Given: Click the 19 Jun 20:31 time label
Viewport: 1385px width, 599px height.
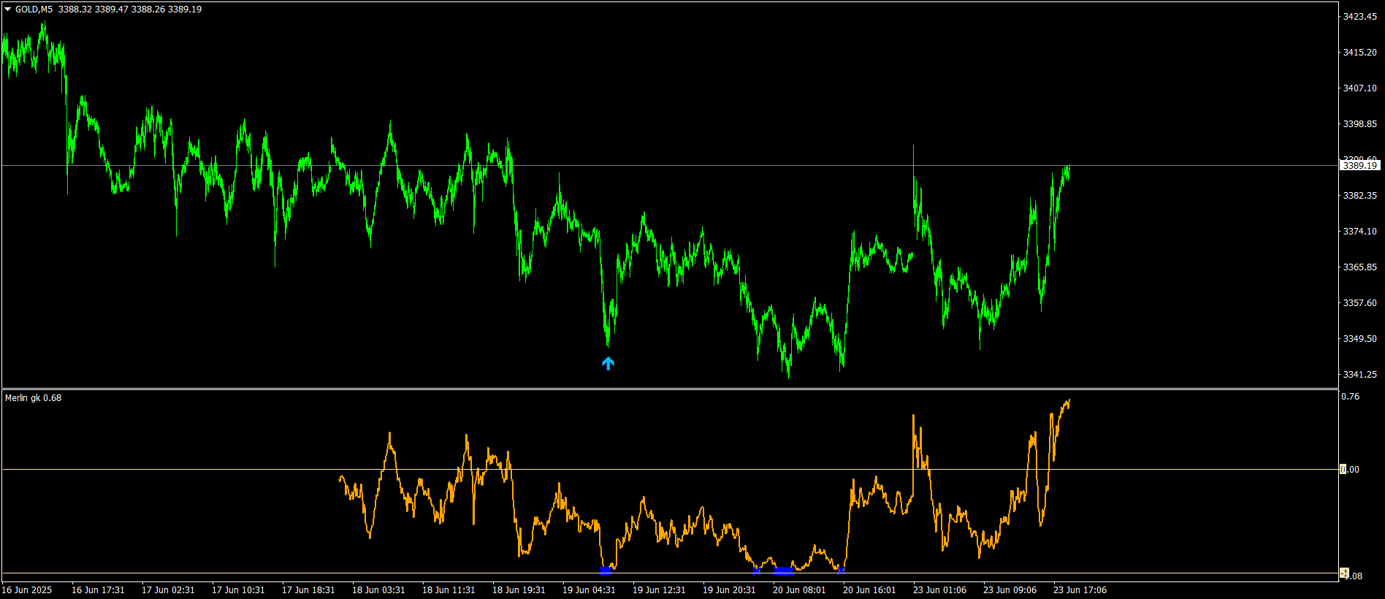Looking at the screenshot, I should 729,590.
